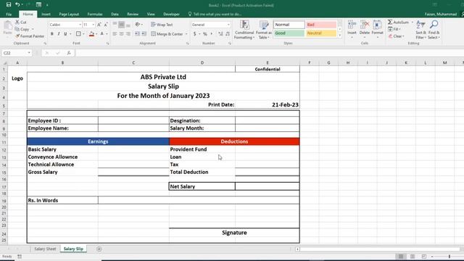
Task: Click the Page Break Preview icon in the status bar
Action: (x=423, y=256)
